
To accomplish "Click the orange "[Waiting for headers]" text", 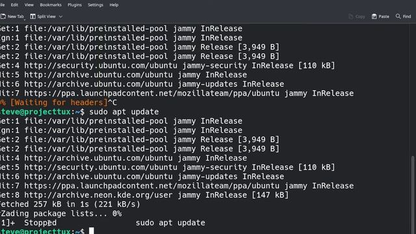I will point(59,103).
